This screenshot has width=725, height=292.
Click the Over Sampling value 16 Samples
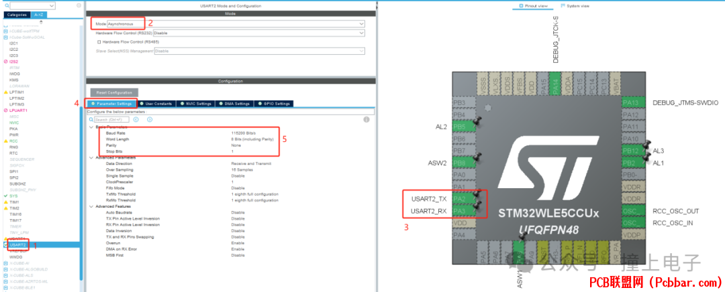click(242, 169)
